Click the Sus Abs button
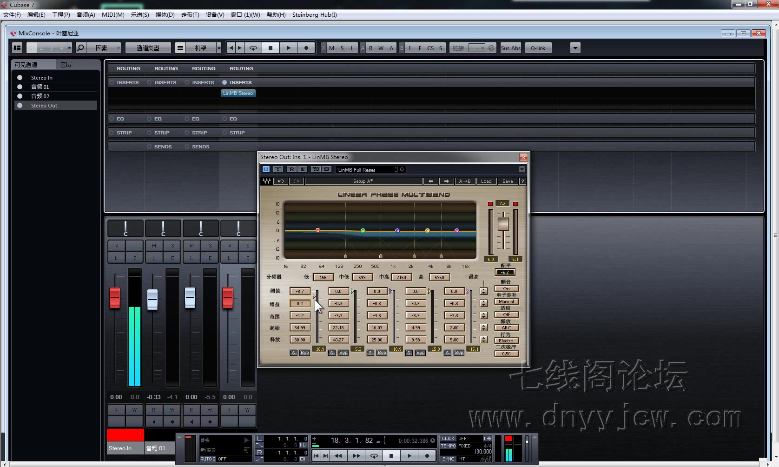 coord(511,48)
